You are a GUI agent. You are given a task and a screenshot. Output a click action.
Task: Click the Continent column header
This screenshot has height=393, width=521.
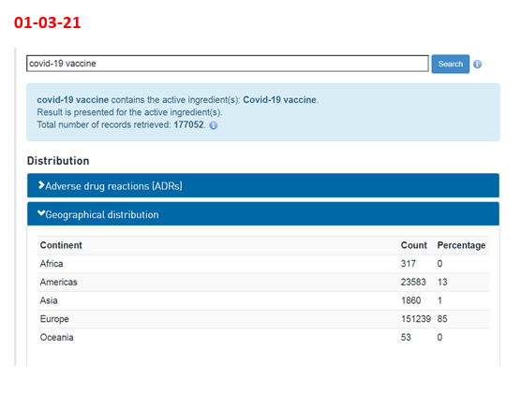click(61, 245)
